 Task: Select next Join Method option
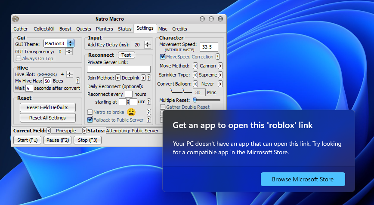coord(143,78)
